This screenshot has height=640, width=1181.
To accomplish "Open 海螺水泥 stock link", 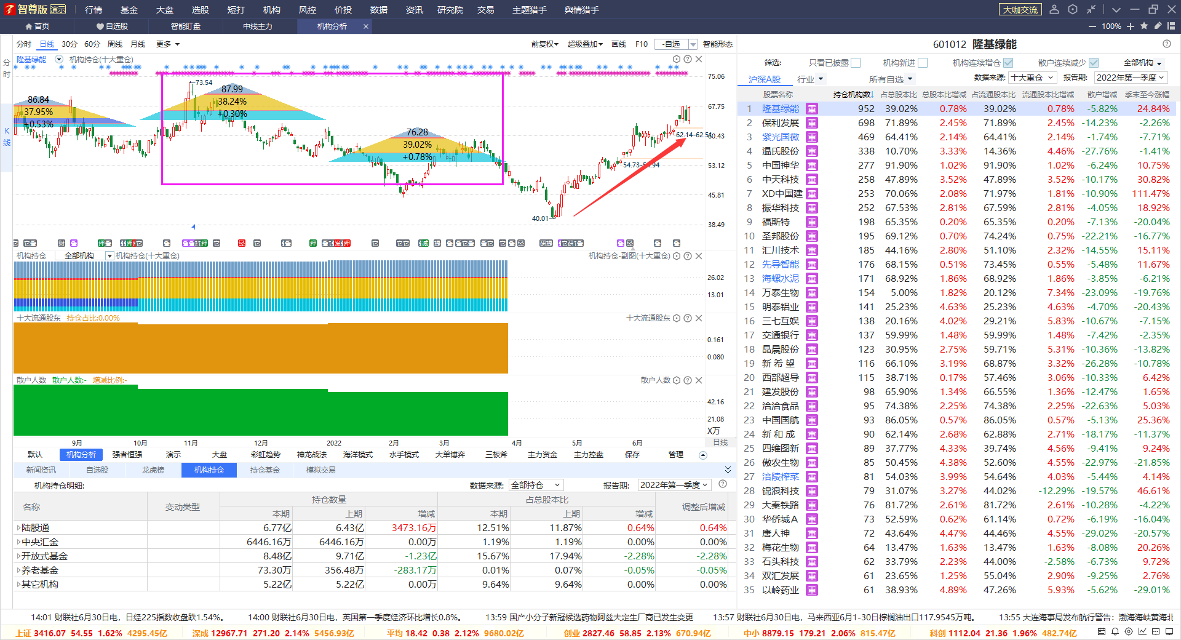I will tap(781, 279).
